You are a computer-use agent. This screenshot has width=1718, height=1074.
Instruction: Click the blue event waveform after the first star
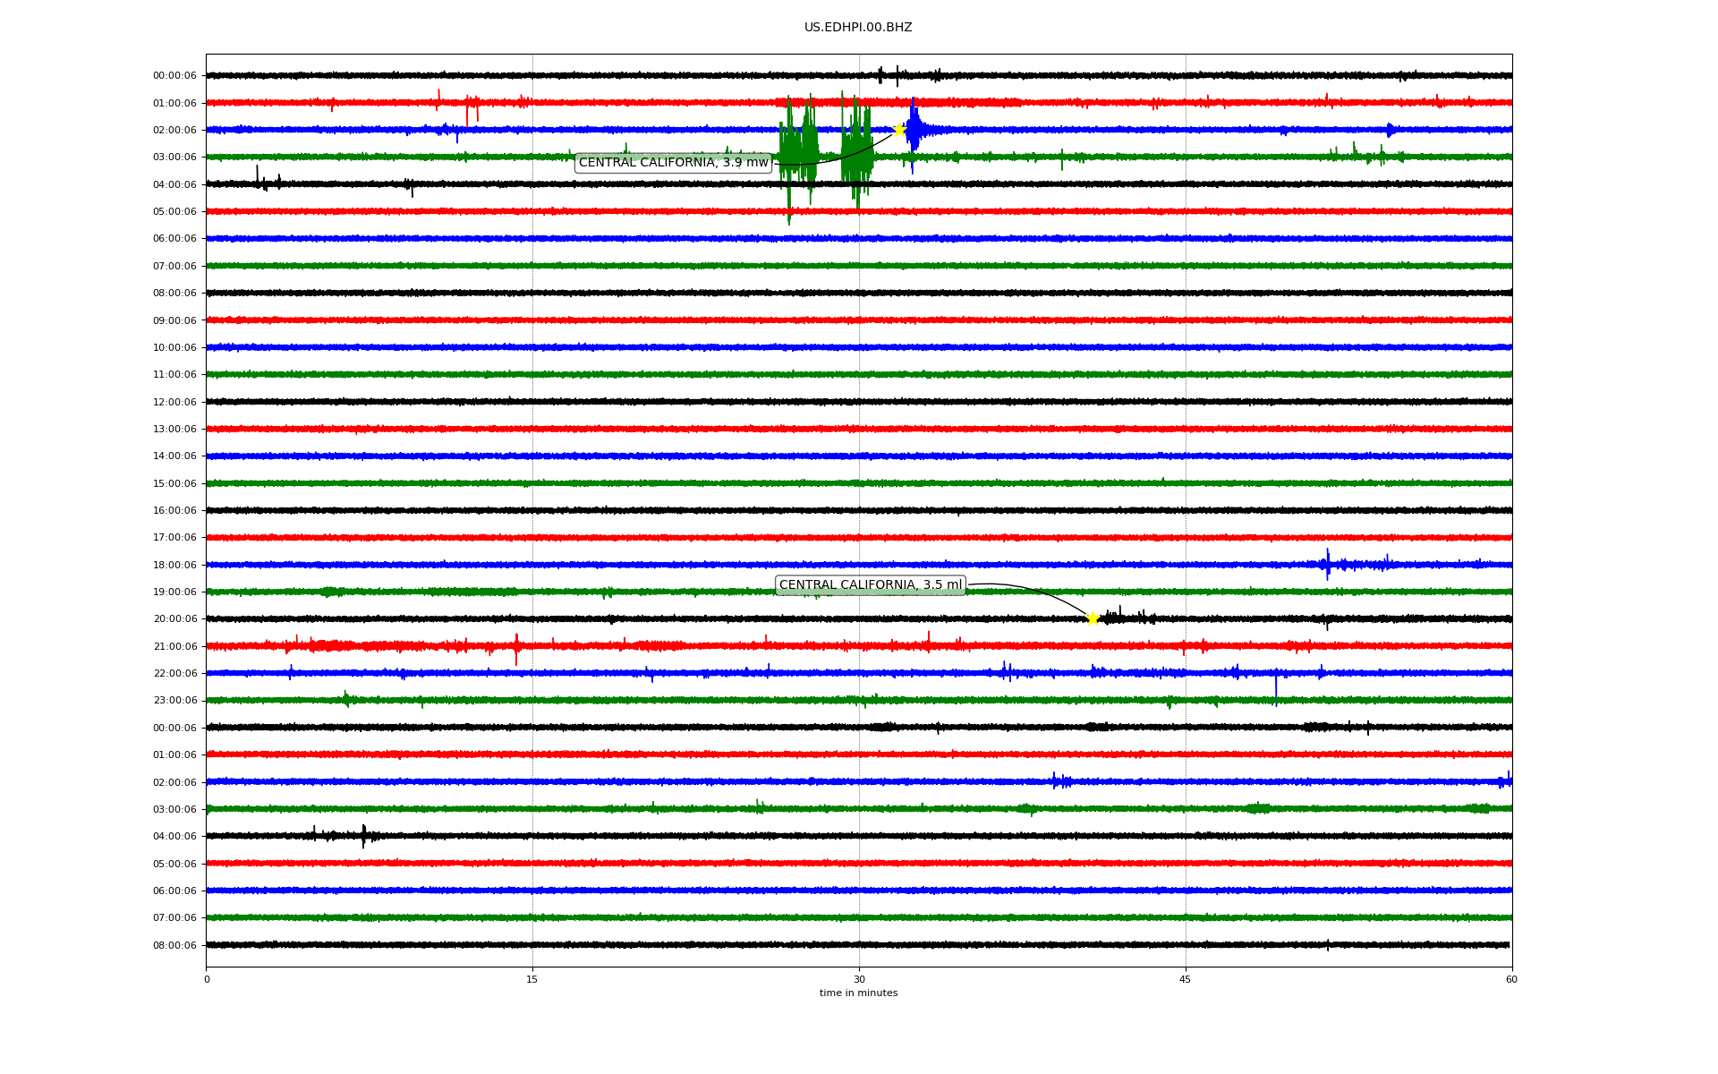coord(916,131)
